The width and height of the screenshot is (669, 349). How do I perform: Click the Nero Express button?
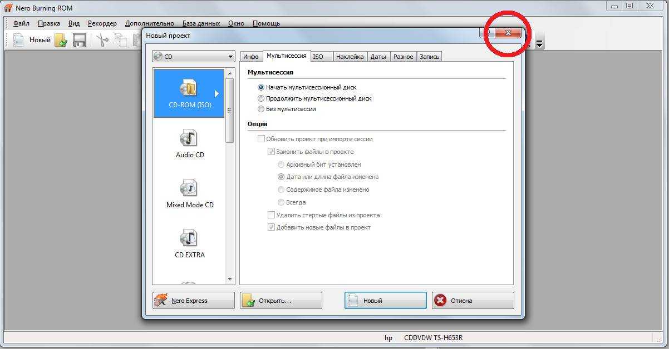click(x=194, y=301)
